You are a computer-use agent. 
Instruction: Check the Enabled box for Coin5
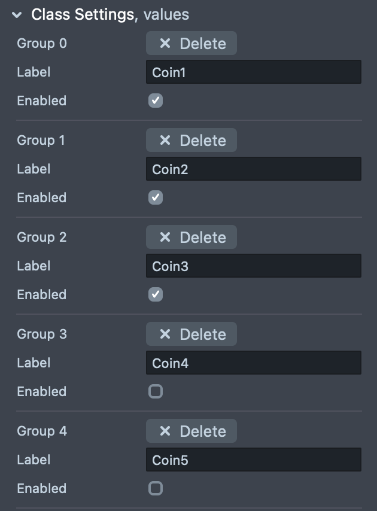point(156,488)
